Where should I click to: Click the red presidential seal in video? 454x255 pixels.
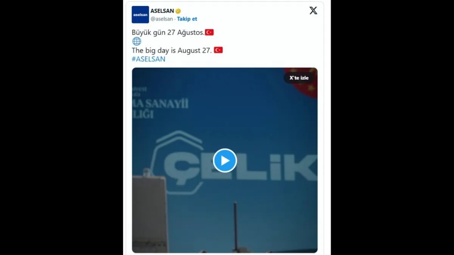[303, 83]
